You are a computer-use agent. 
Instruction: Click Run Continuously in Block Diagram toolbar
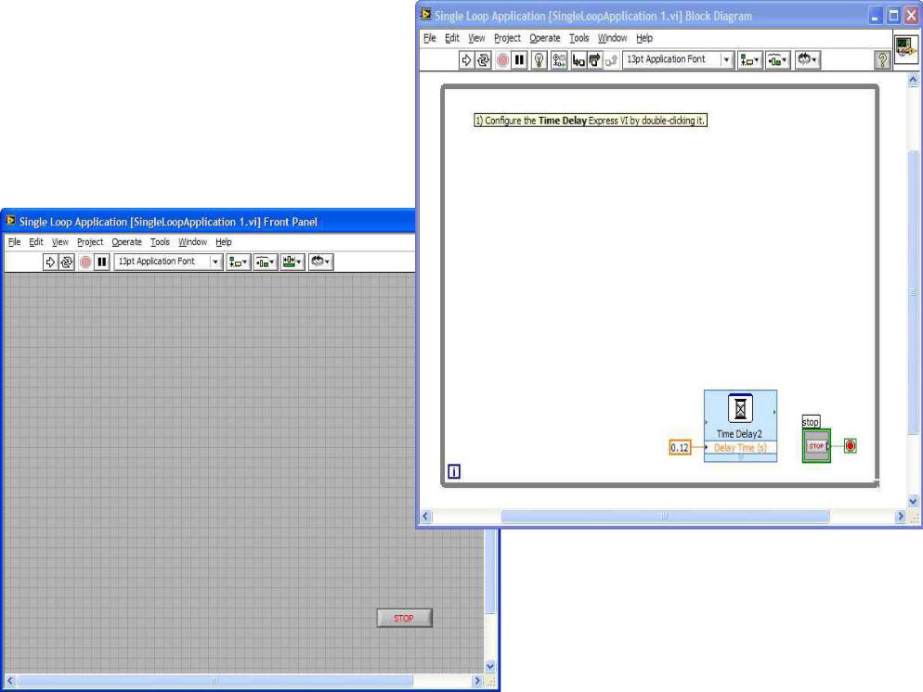pos(483,60)
